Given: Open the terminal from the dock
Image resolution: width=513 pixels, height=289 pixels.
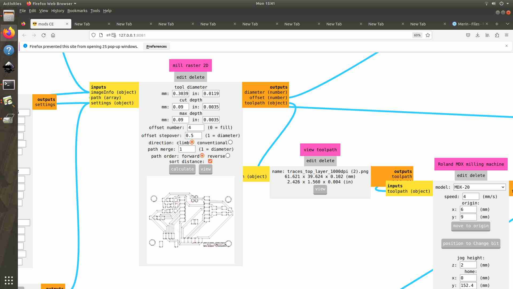Looking at the screenshot, I should (9, 85).
